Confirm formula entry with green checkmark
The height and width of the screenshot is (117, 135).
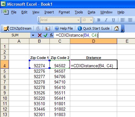pos(46,35)
